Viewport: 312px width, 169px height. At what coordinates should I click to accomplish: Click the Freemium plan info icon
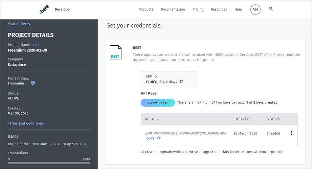(33, 83)
